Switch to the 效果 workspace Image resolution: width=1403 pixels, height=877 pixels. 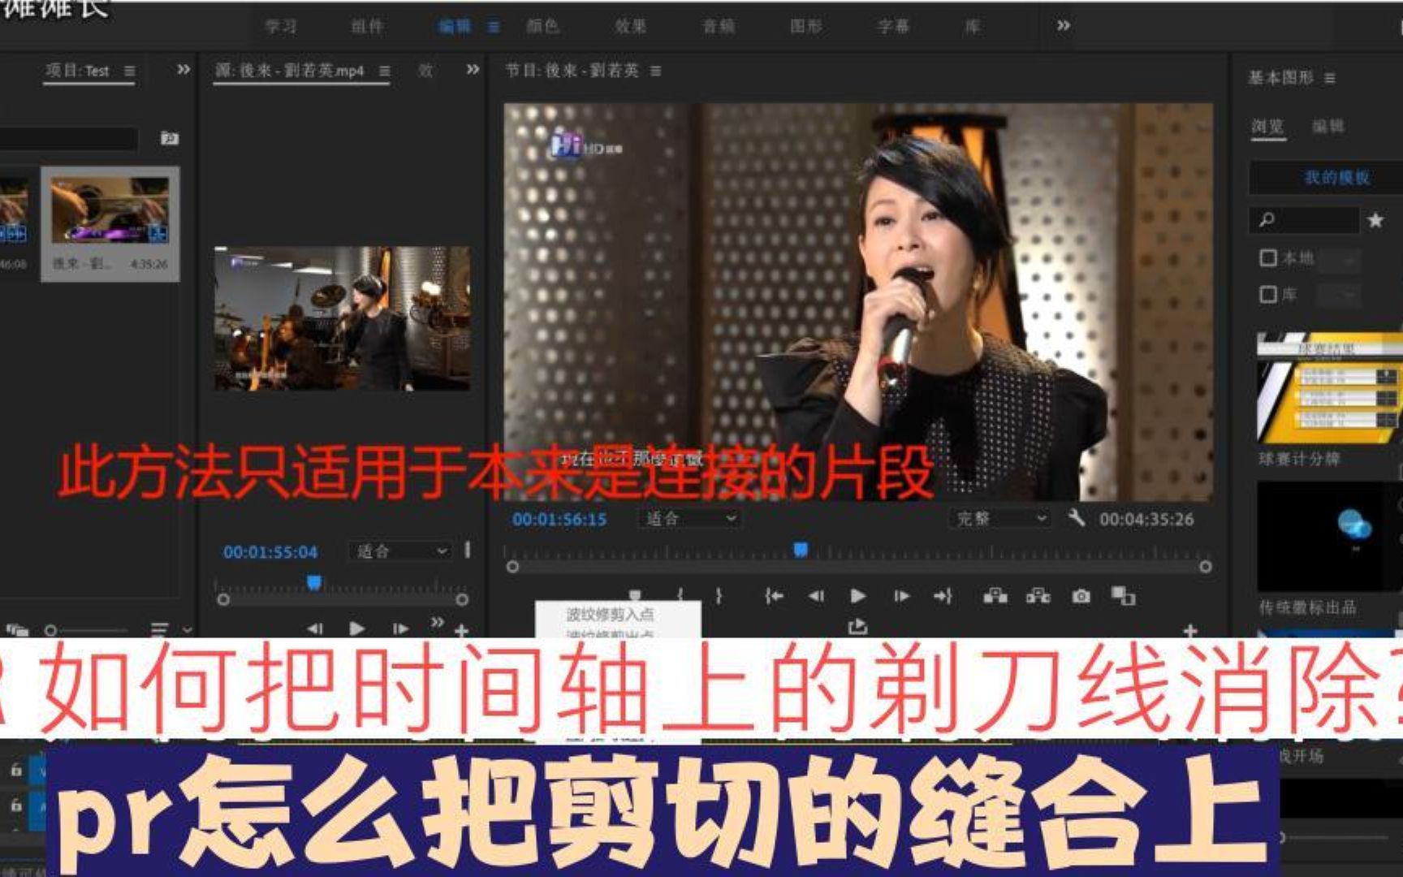630,27
